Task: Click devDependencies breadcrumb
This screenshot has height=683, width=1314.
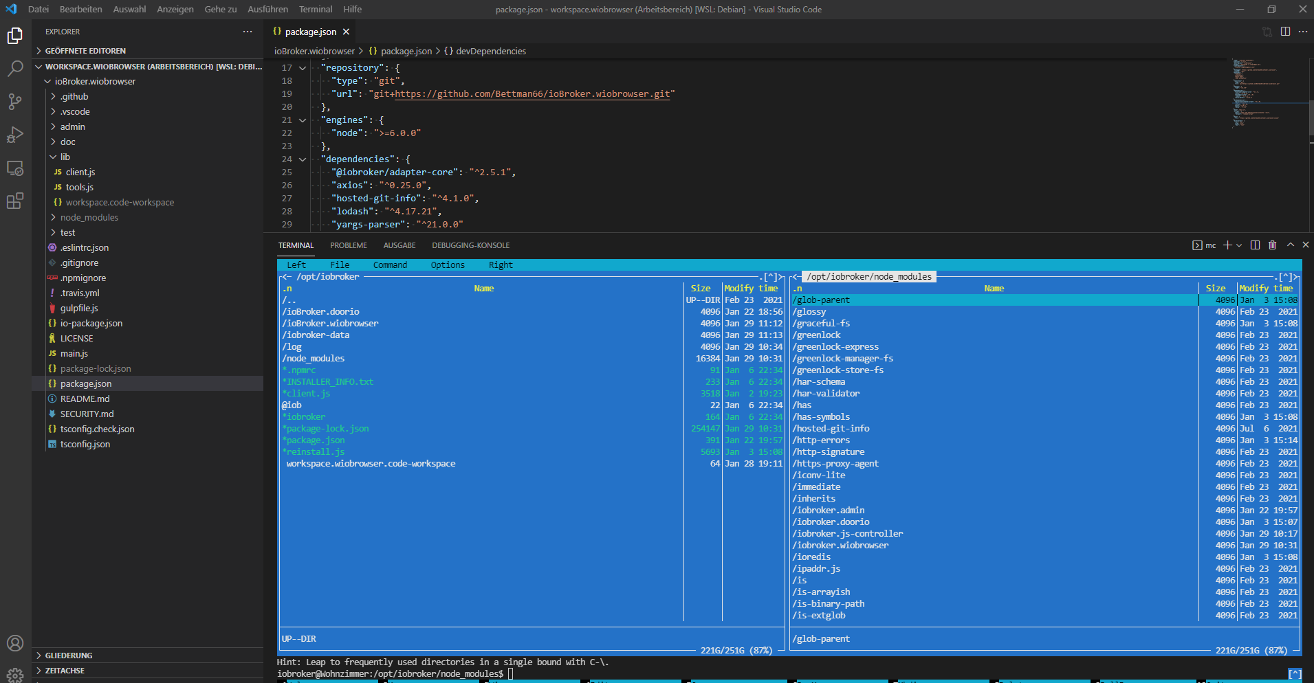Action: coord(485,51)
